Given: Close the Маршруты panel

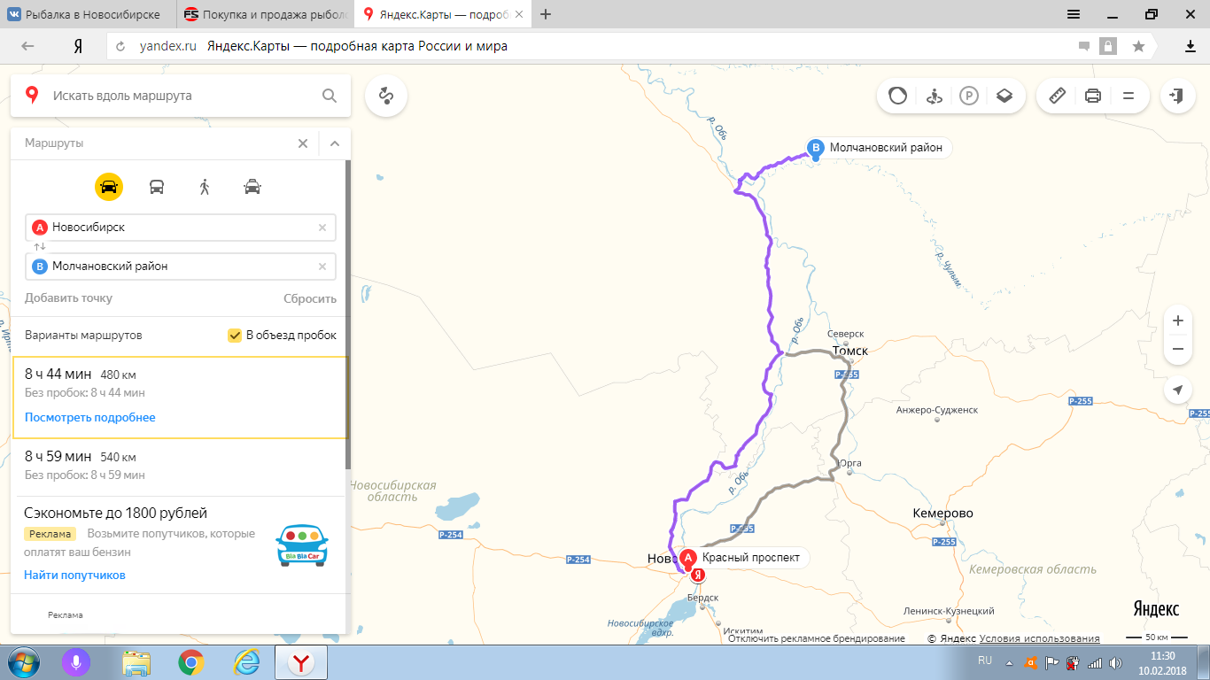Looking at the screenshot, I should 303,143.
